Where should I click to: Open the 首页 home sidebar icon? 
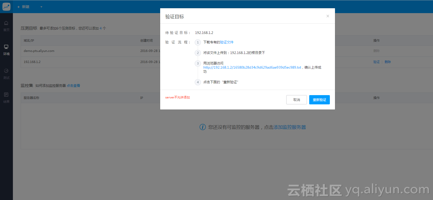click(6, 26)
